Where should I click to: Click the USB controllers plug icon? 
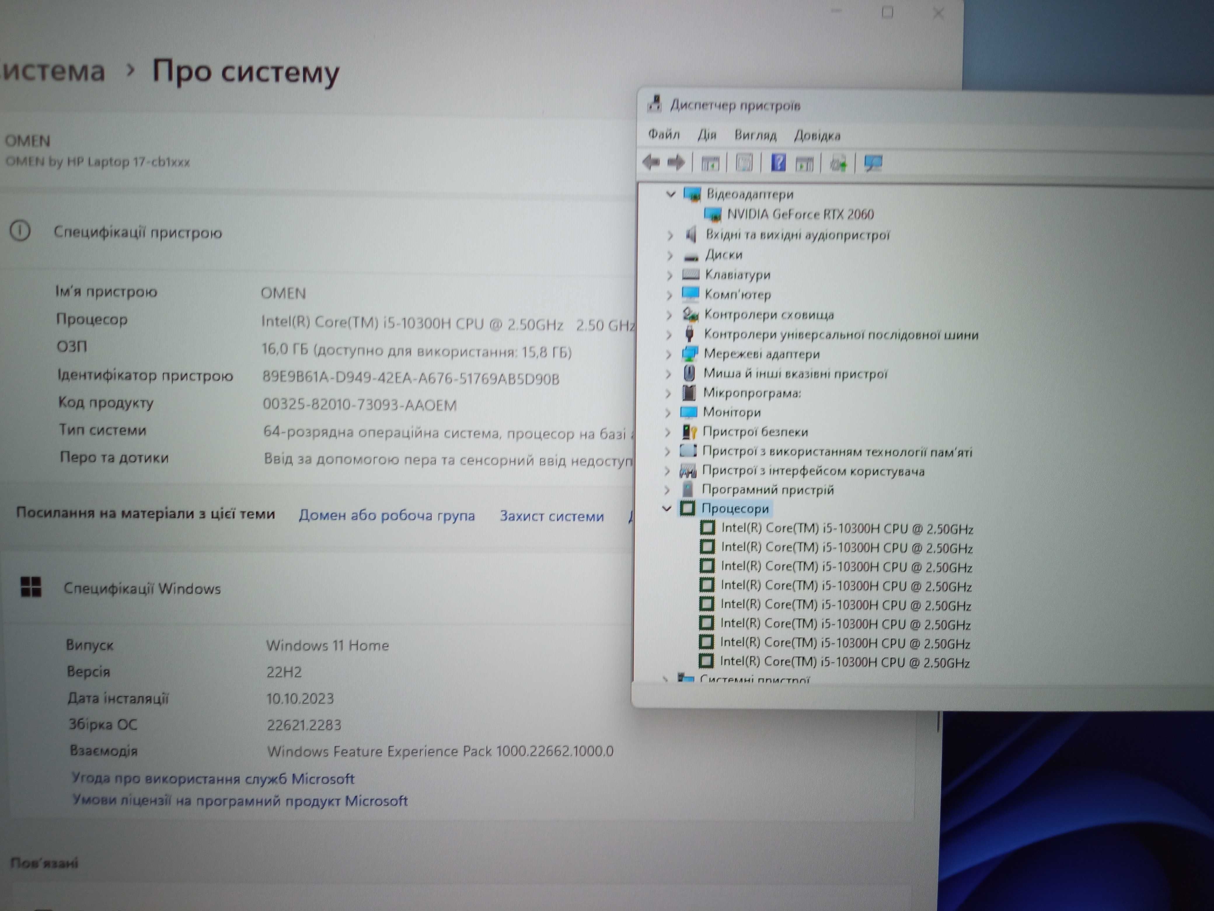pos(689,334)
